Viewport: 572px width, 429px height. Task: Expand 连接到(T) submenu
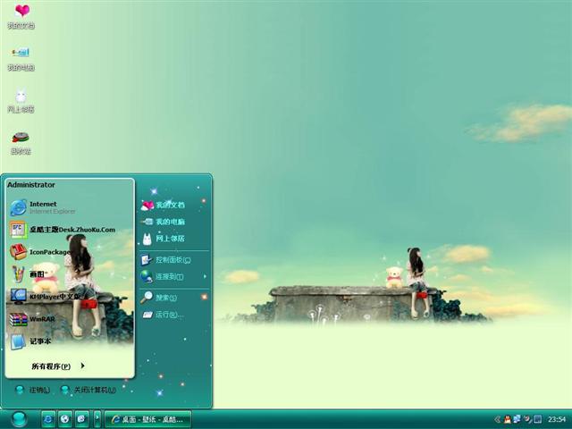coord(173,276)
